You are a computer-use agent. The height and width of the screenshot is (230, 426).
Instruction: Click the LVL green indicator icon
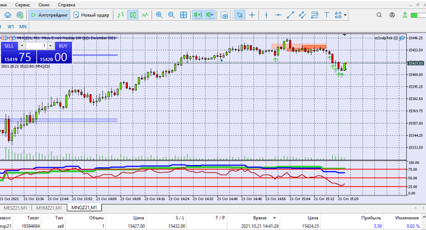point(405,15)
